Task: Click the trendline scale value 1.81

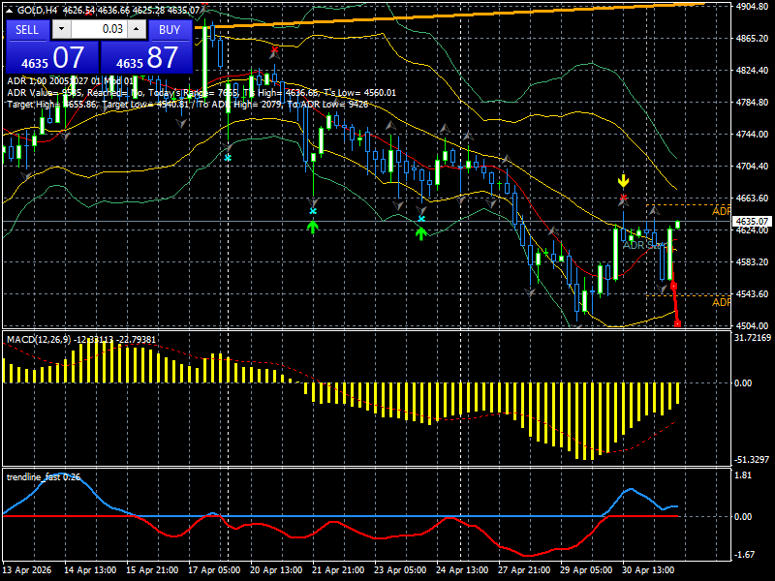Action: [743, 475]
